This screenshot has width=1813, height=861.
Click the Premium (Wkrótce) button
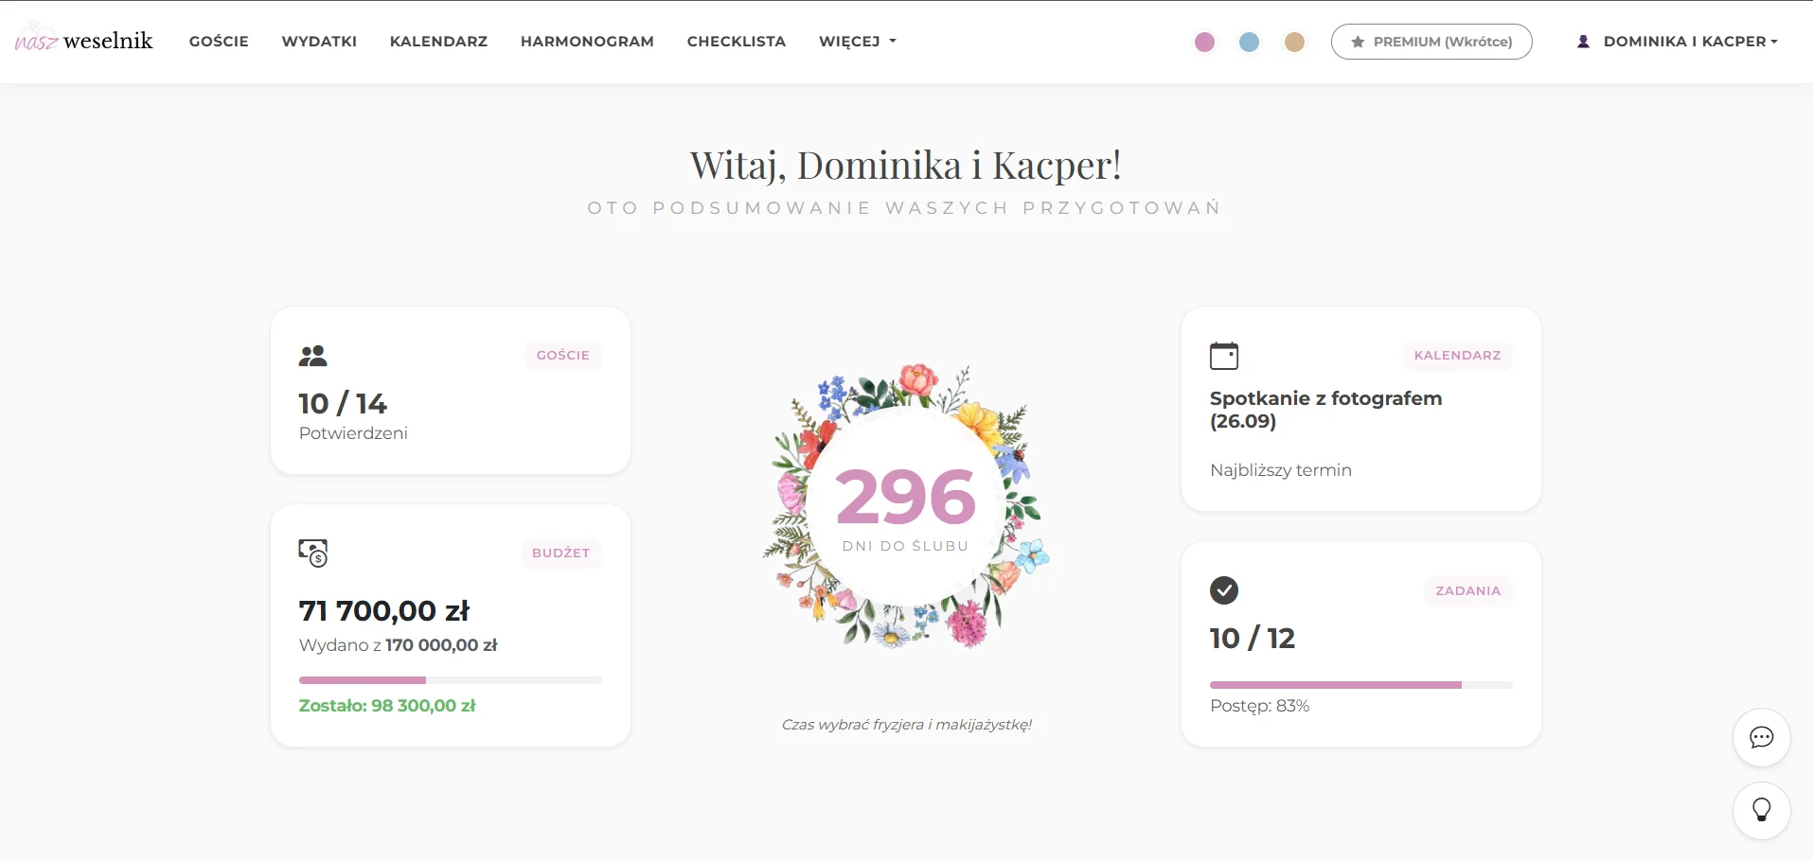tap(1431, 42)
